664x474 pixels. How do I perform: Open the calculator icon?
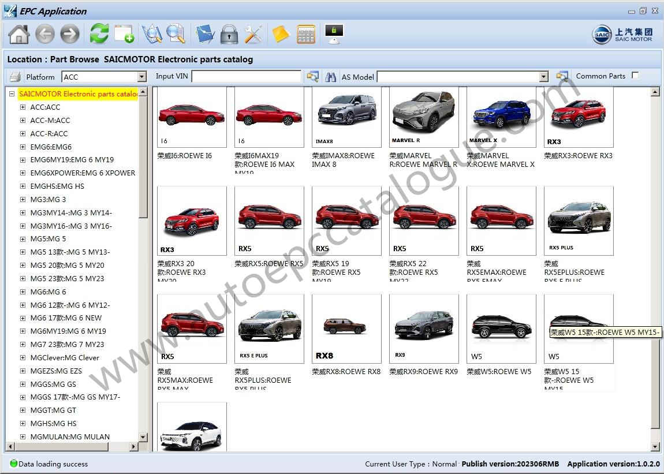click(306, 34)
